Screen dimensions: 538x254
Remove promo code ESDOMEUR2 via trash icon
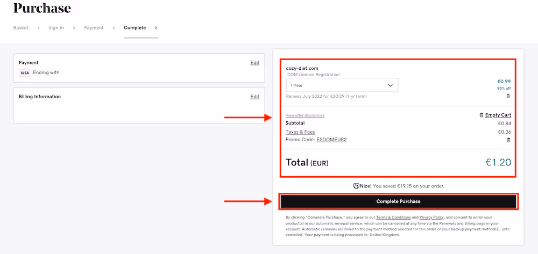(508, 140)
